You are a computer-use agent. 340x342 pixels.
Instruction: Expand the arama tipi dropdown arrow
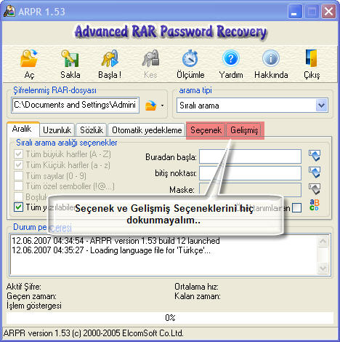[x=321, y=106]
